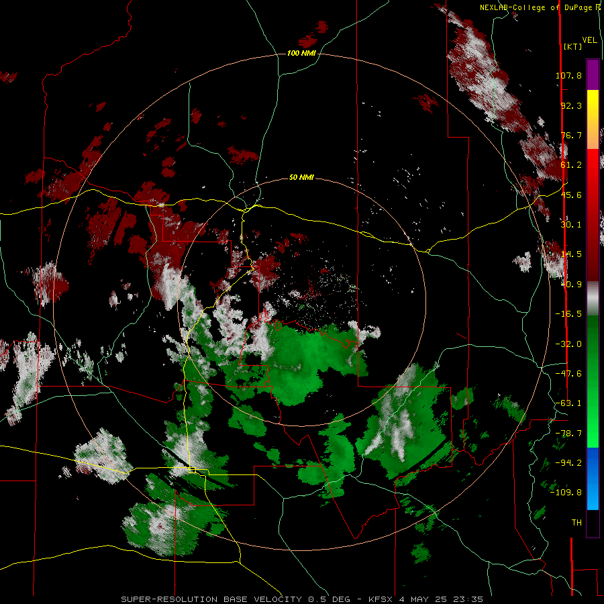Select the 45.6 legend value
The width and height of the screenshot is (604, 604).
click(x=571, y=195)
